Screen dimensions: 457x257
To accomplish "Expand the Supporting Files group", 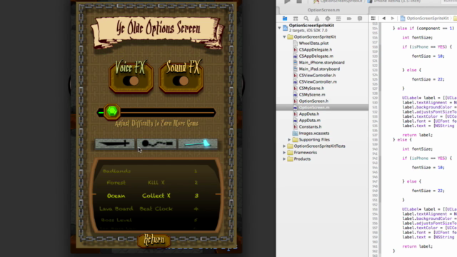I will tap(289, 140).
